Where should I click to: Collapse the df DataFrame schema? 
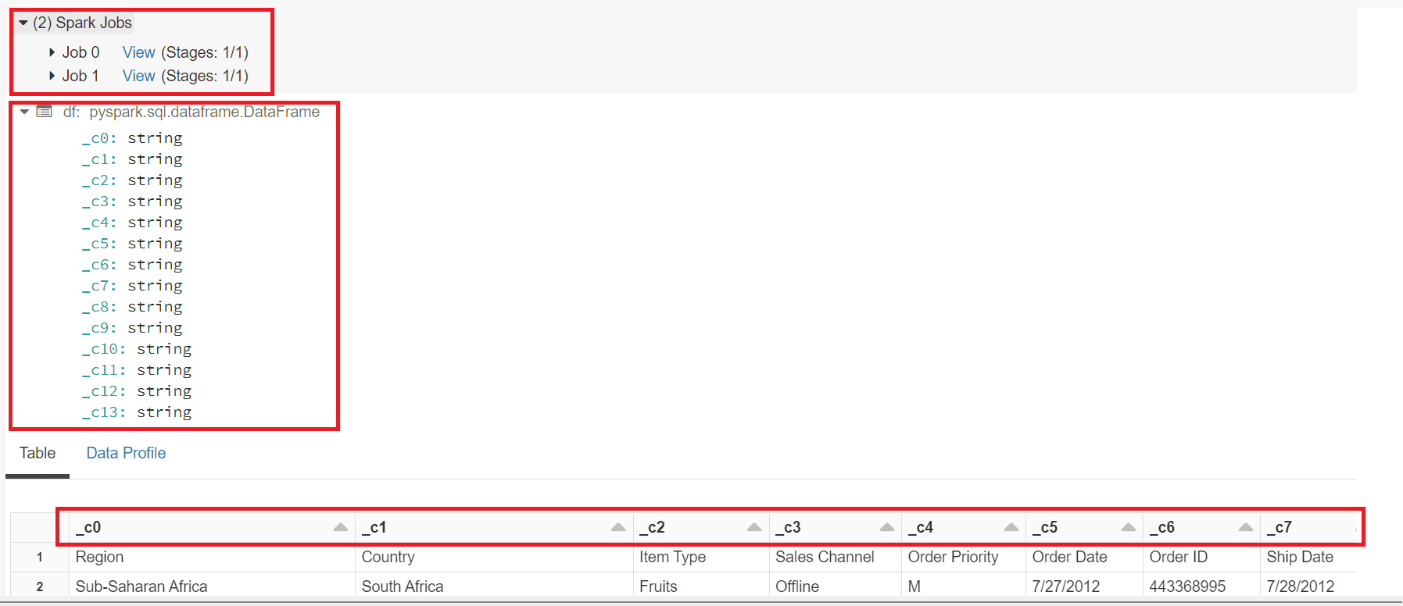point(24,112)
